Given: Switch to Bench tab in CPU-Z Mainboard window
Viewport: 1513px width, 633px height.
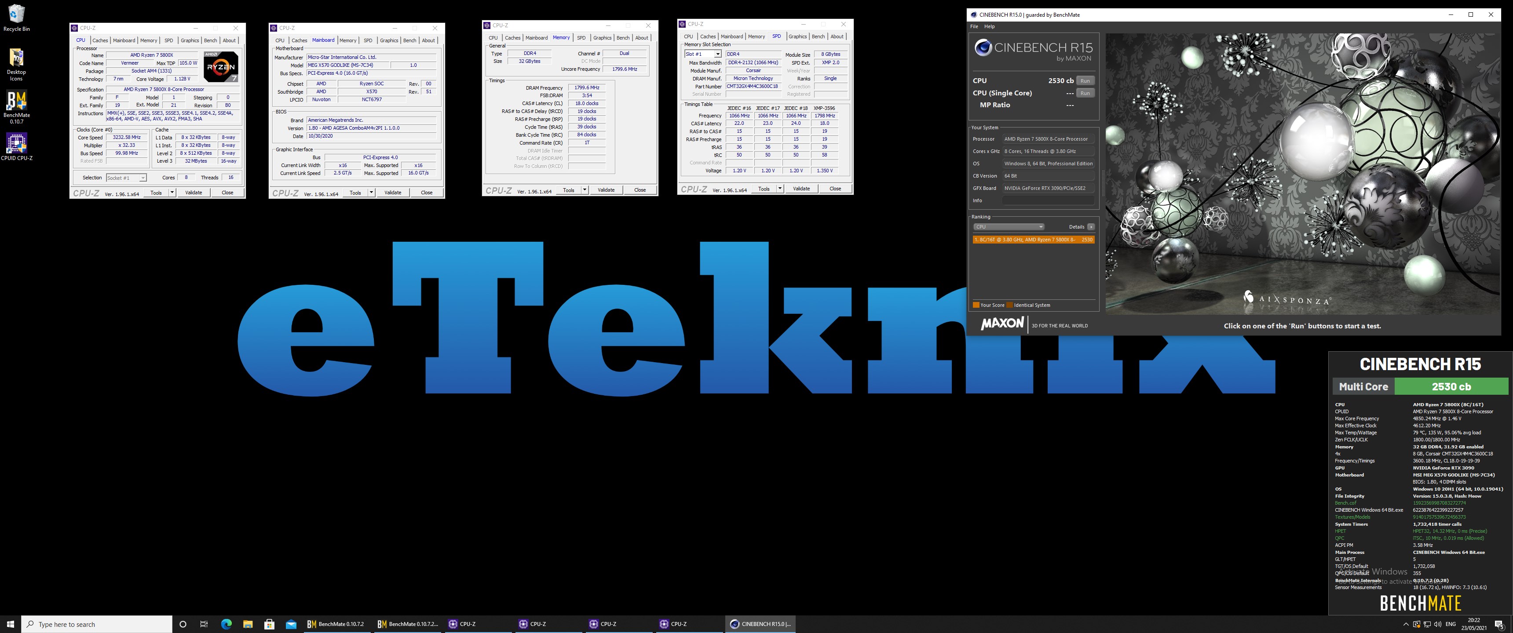Looking at the screenshot, I should (x=409, y=40).
